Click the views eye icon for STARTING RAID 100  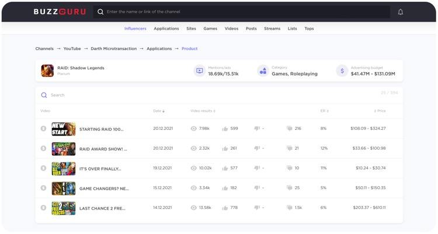tap(193, 129)
